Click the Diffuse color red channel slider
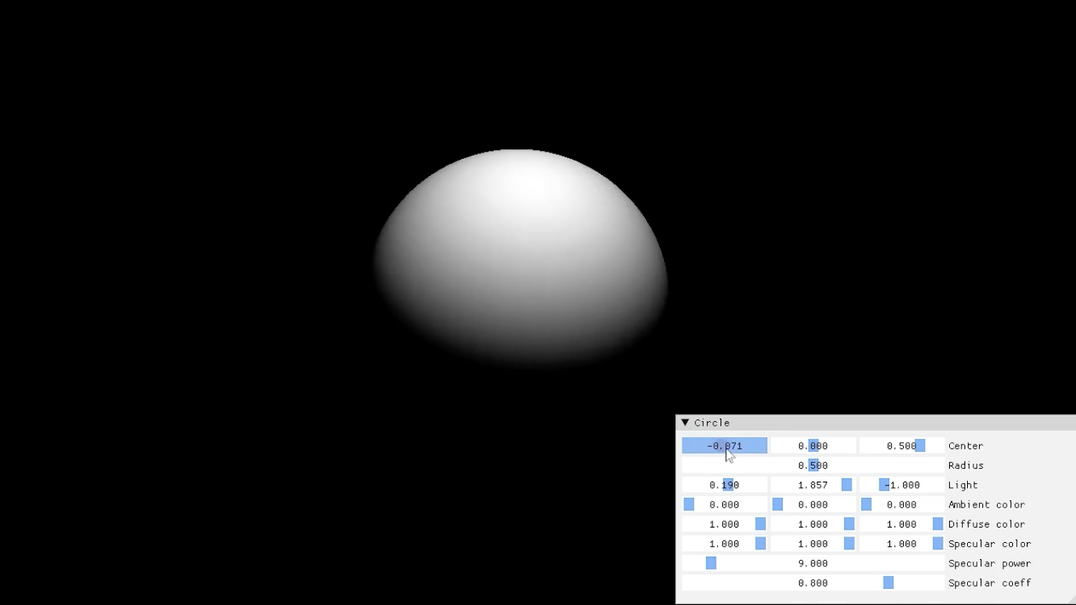This screenshot has height=605, width=1076. (x=725, y=524)
